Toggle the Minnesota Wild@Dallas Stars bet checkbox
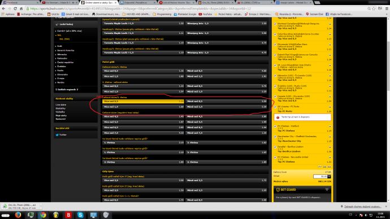 point(275,45)
